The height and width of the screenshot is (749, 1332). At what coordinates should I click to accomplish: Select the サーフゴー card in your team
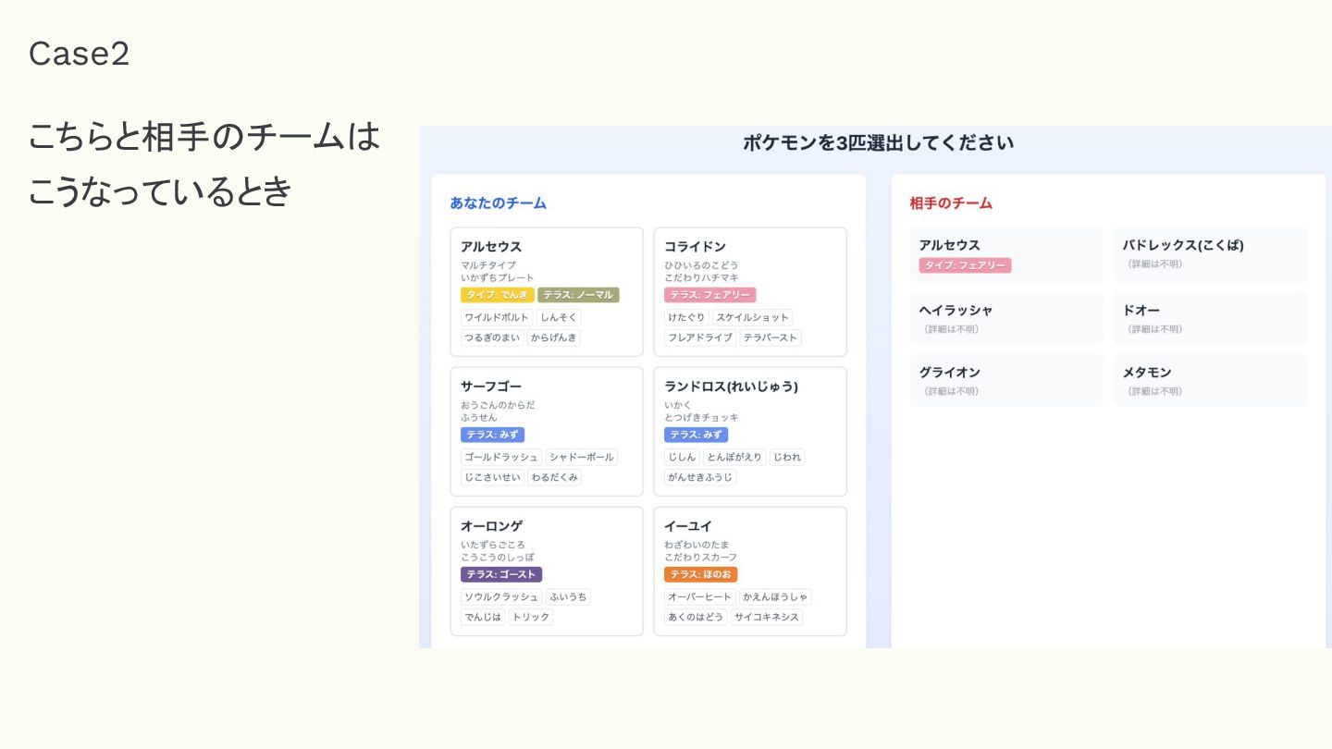[547, 431]
